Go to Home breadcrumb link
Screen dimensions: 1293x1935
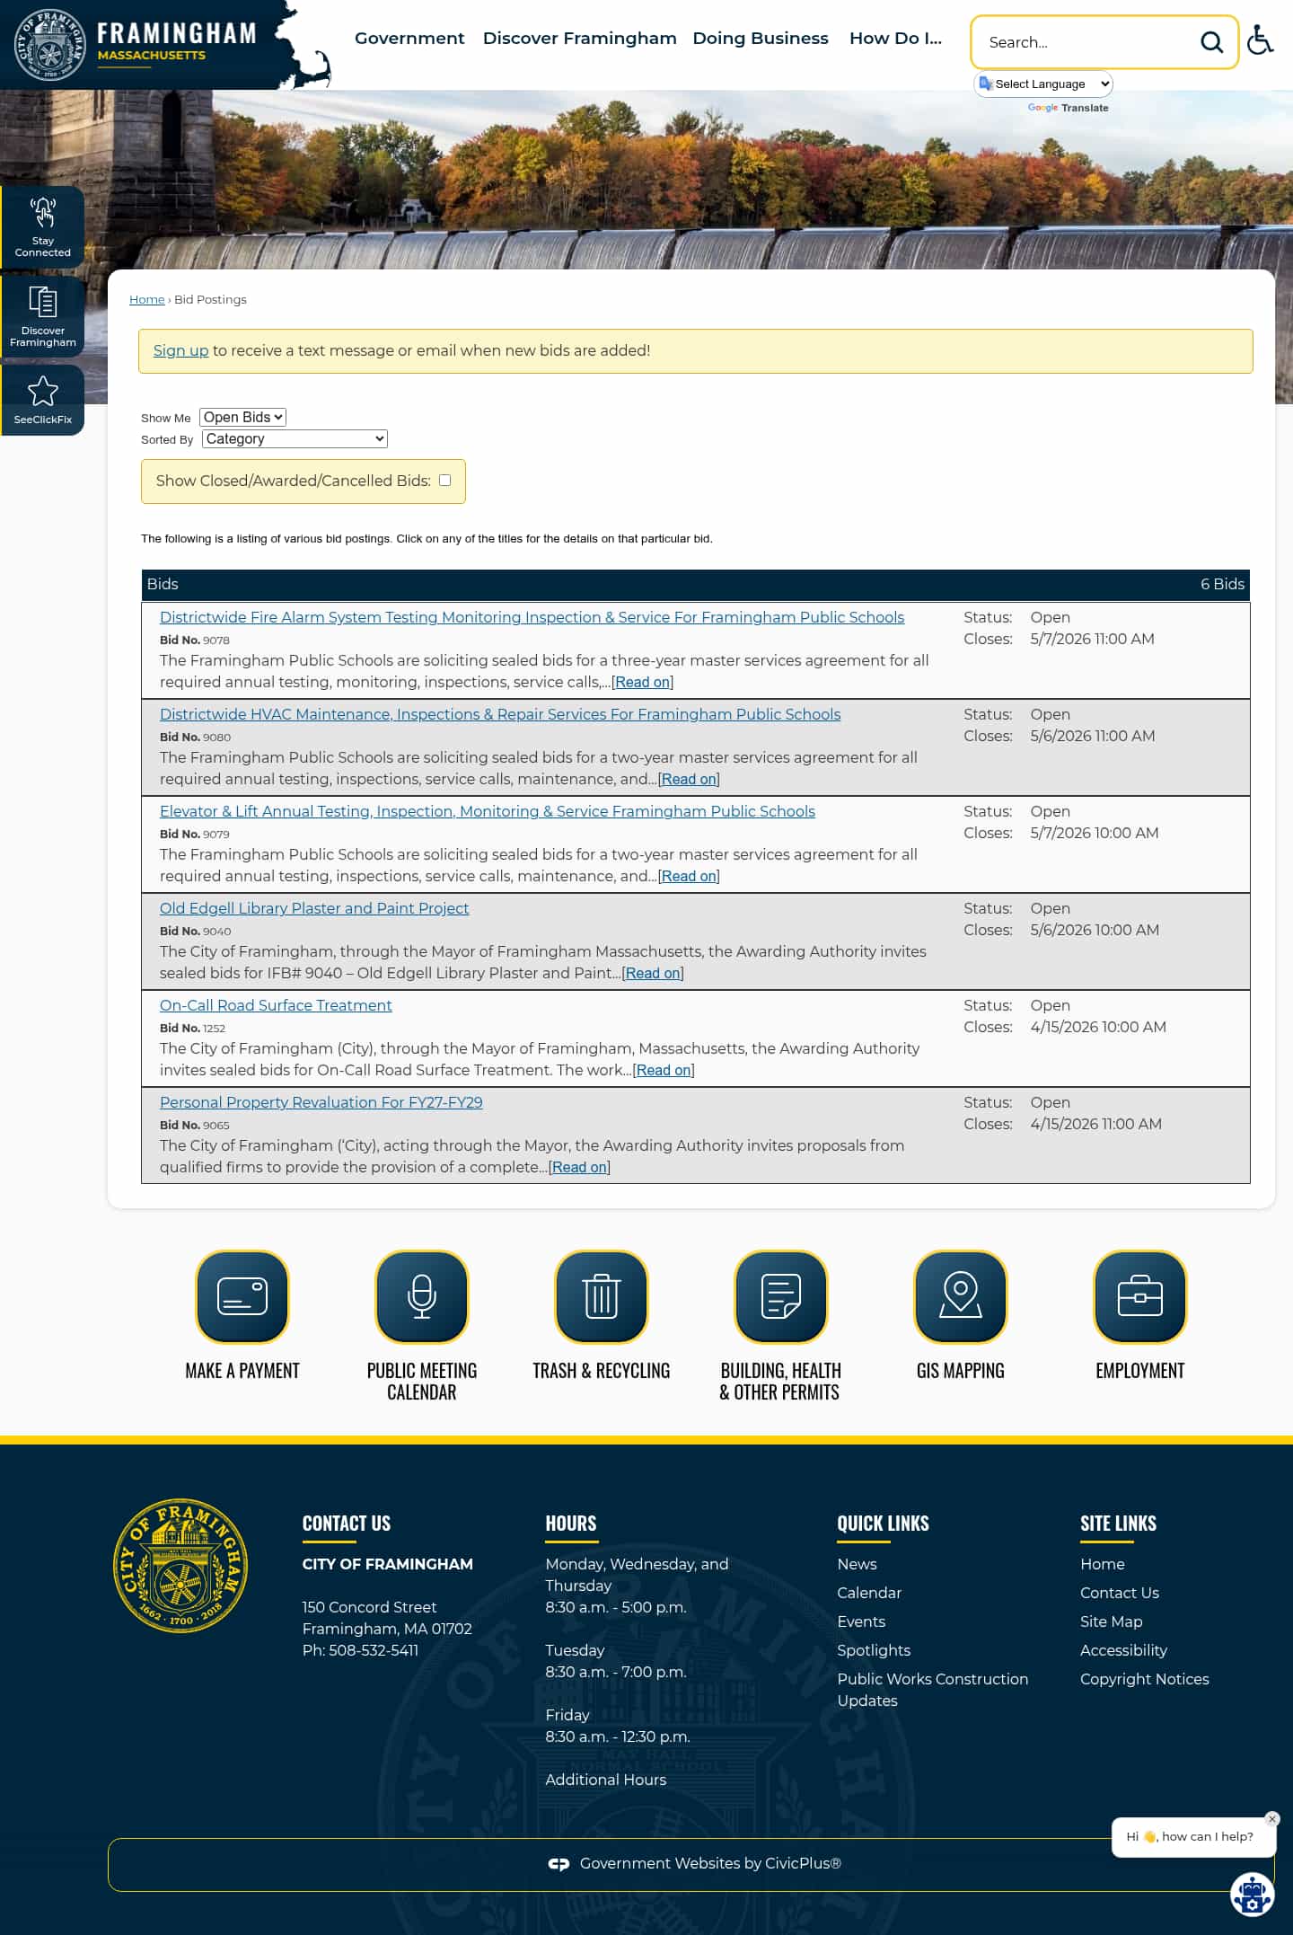[x=147, y=299]
